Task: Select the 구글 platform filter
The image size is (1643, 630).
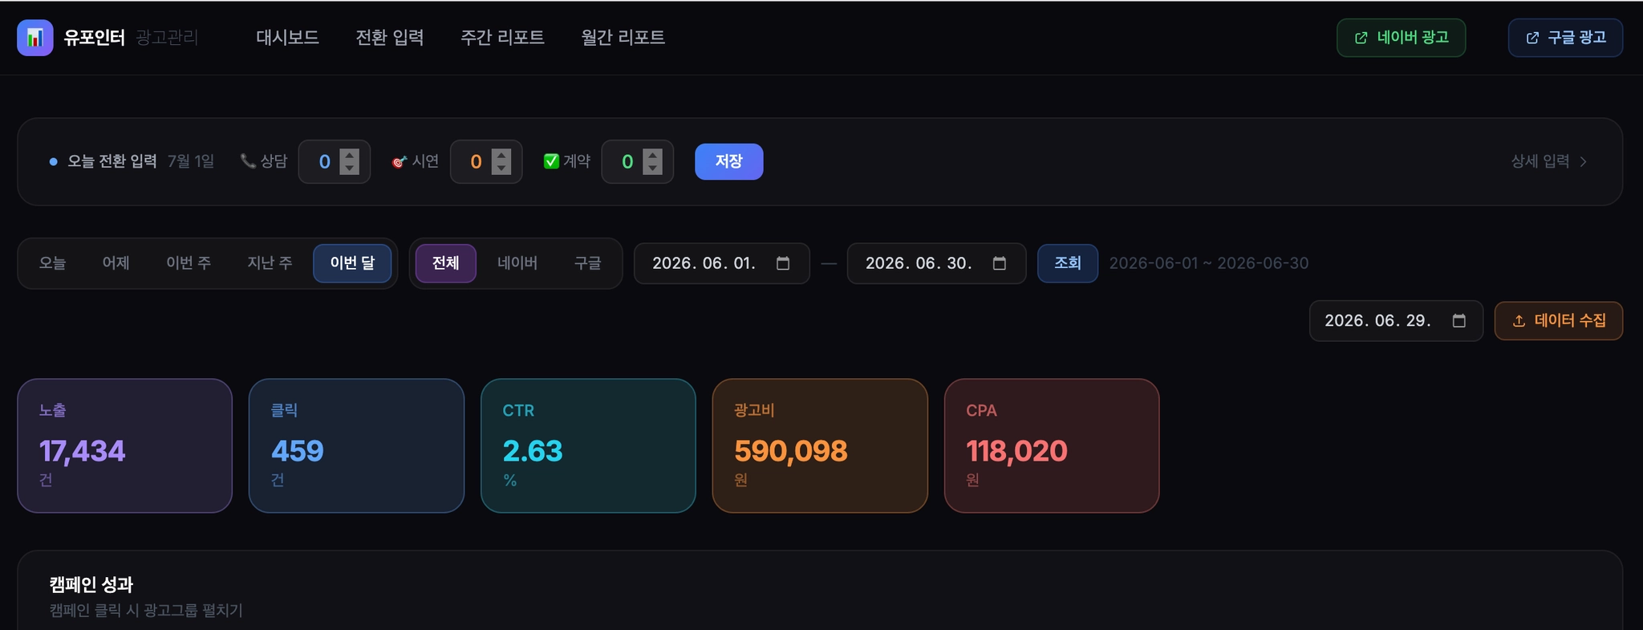Action: click(x=588, y=263)
